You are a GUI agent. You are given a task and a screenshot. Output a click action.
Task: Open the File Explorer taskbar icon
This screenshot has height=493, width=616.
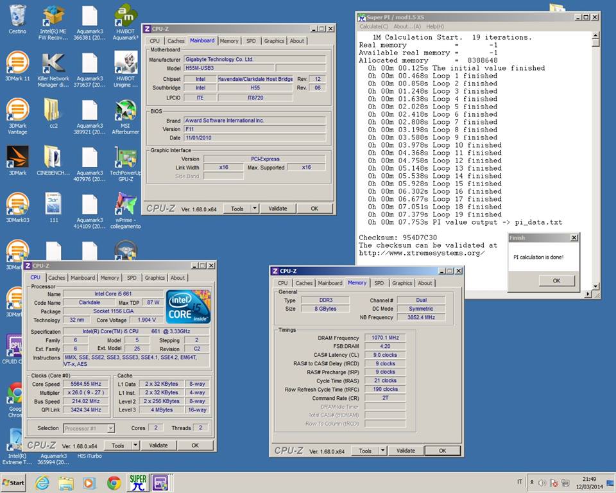(x=65, y=483)
